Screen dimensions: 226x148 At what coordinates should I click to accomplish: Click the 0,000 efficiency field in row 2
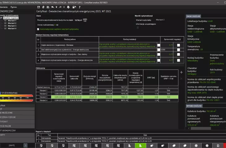(167, 50)
